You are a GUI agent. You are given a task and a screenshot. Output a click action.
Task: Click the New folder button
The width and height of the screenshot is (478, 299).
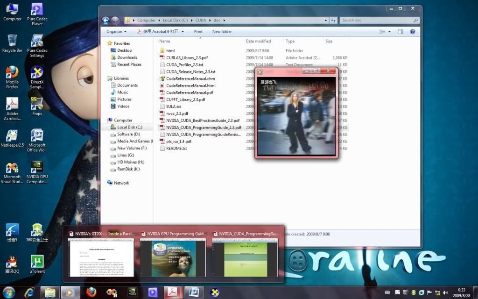point(222,32)
